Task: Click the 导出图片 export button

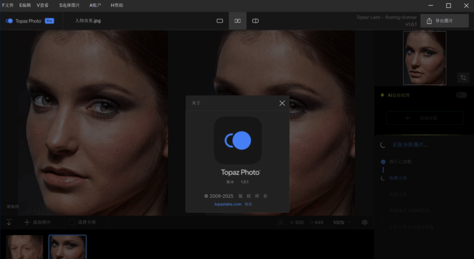Action: 444,21
